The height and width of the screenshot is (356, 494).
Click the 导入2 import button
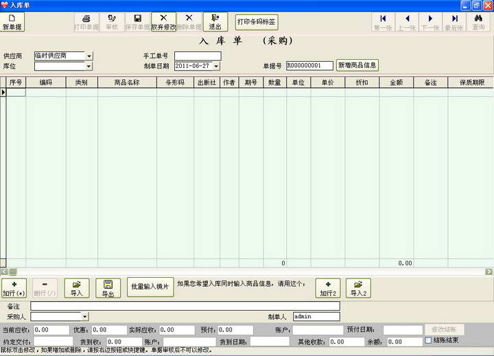(x=358, y=287)
